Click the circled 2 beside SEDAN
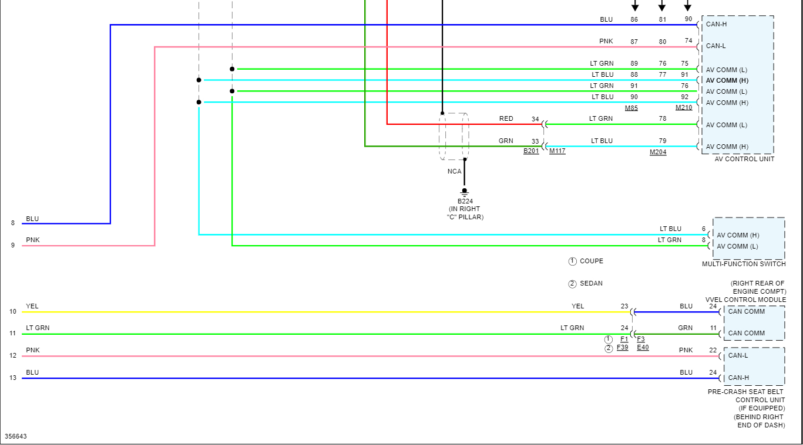 click(572, 284)
